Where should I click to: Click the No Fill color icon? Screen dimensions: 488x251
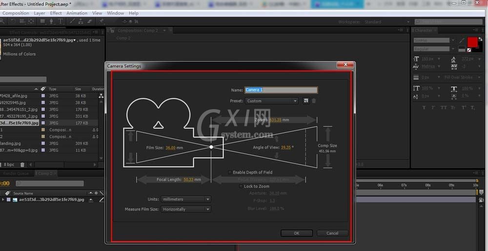469,50
